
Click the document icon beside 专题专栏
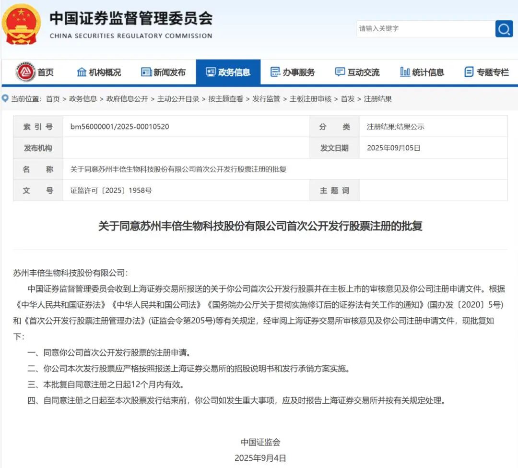point(469,72)
